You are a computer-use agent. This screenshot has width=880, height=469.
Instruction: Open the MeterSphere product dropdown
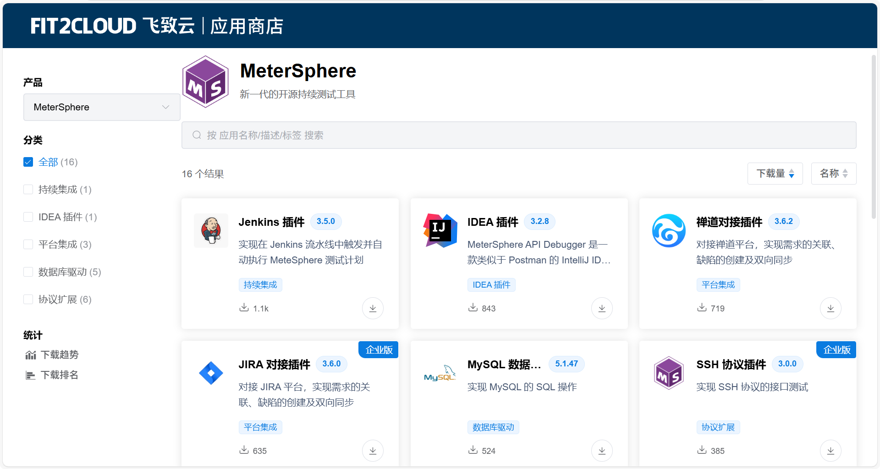(x=102, y=107)
